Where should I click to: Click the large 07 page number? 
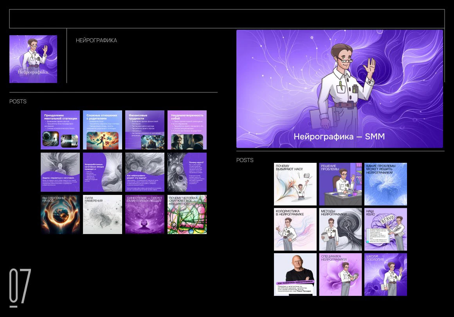point(20,287)
